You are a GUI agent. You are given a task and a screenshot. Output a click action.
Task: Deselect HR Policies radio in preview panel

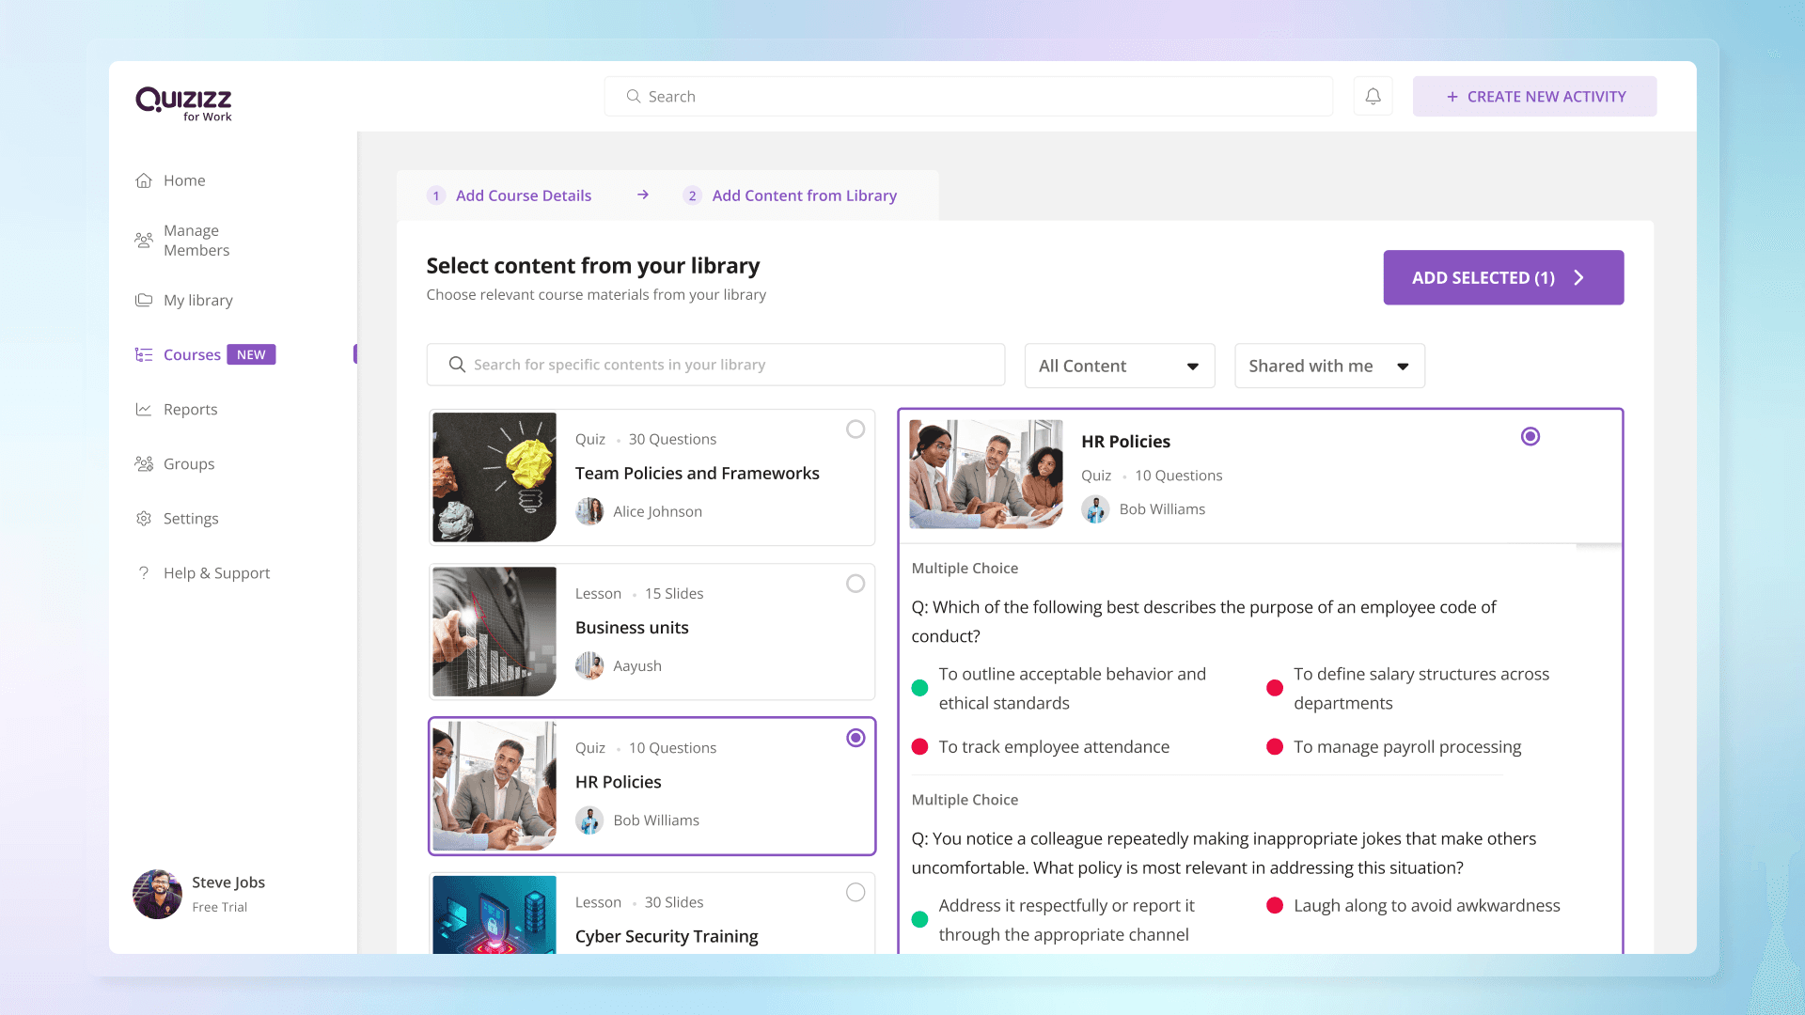pos(1530,437)
